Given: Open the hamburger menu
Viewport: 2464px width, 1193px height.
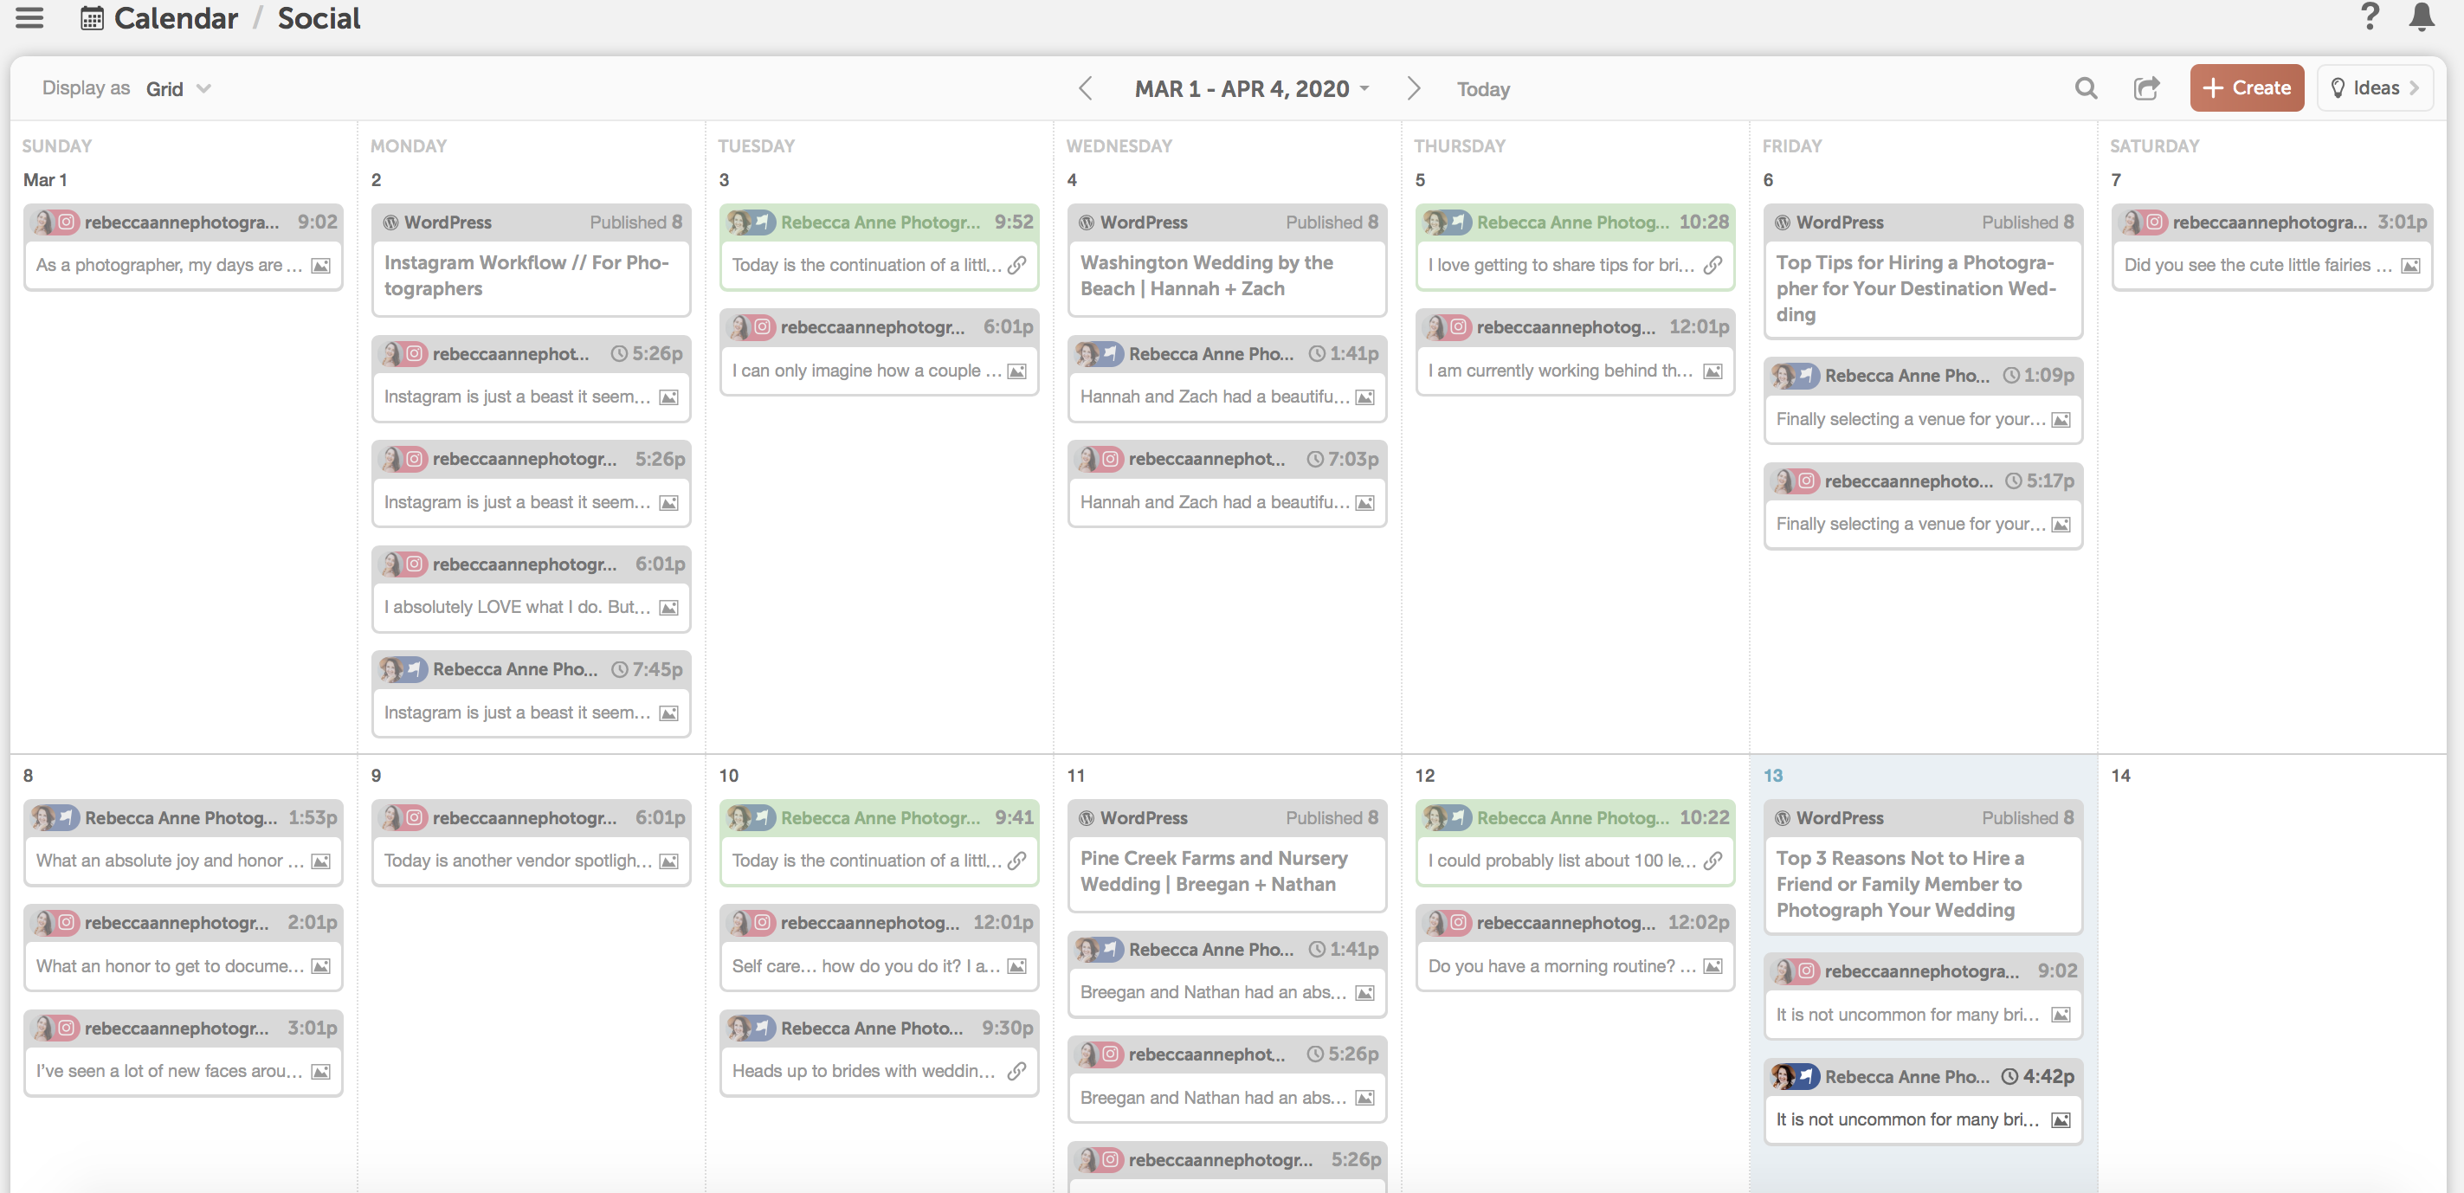Looking at the screenshot, I should coord(29,18).
